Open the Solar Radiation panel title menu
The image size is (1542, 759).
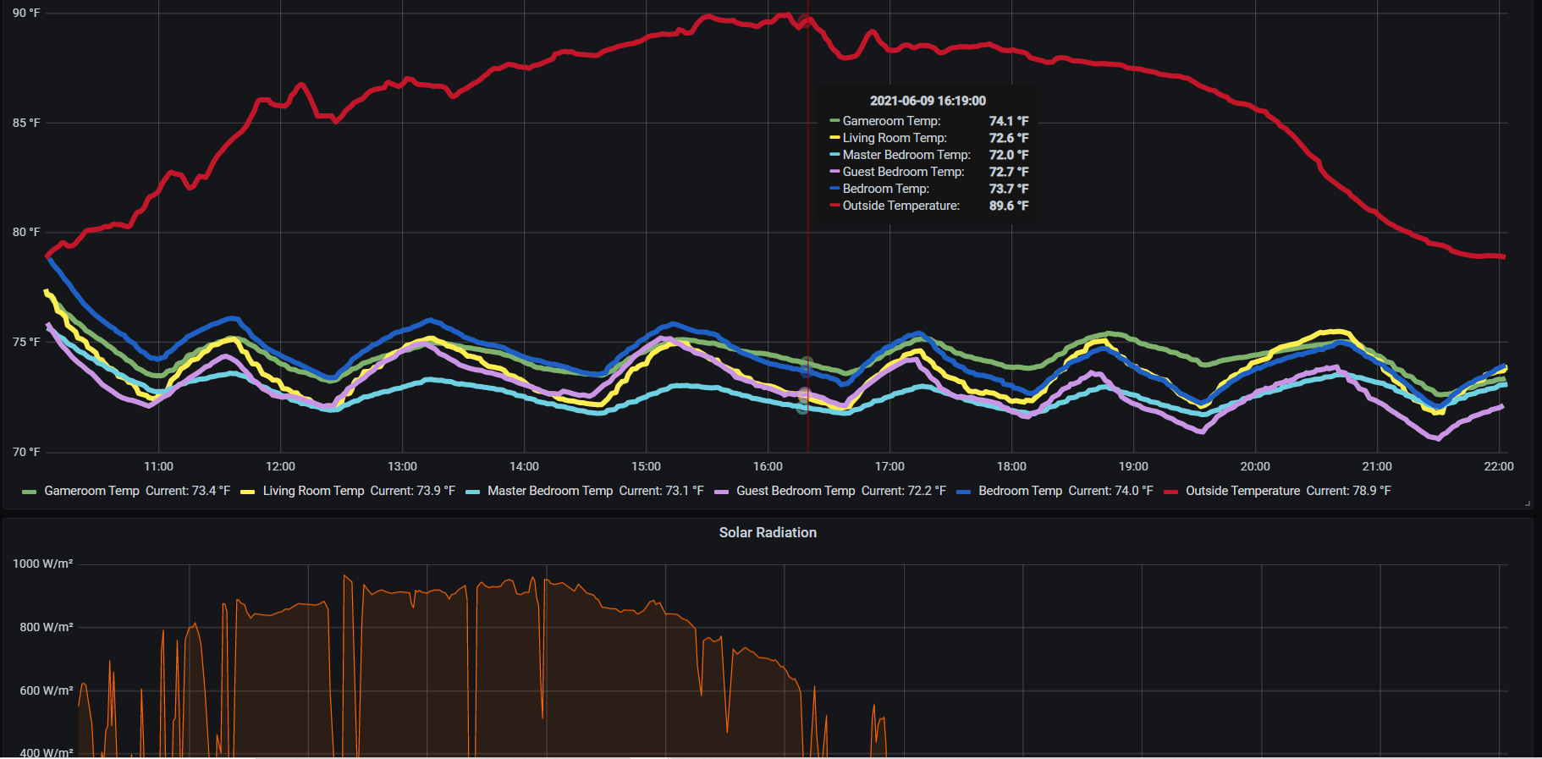pyautogui.click(x=768, y=532)
